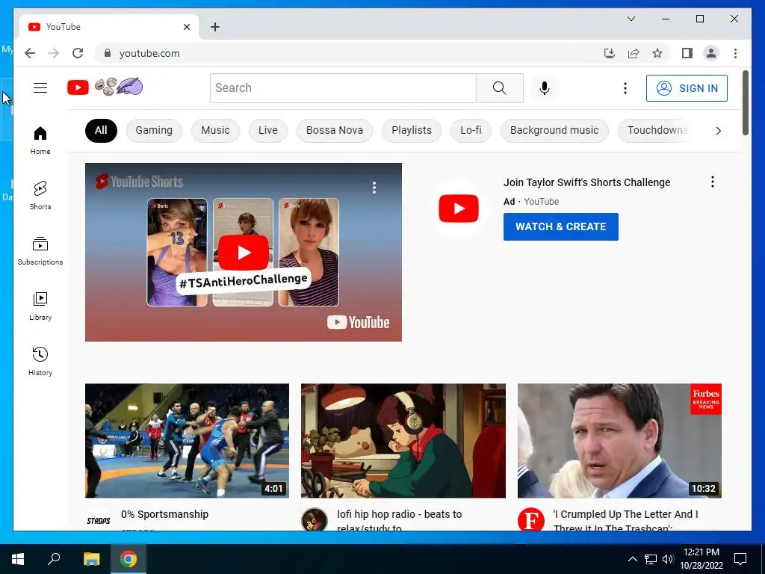Open the lofi girl thumbnail
The height and width of the screenshot is (574, 765).
point(403,440)
